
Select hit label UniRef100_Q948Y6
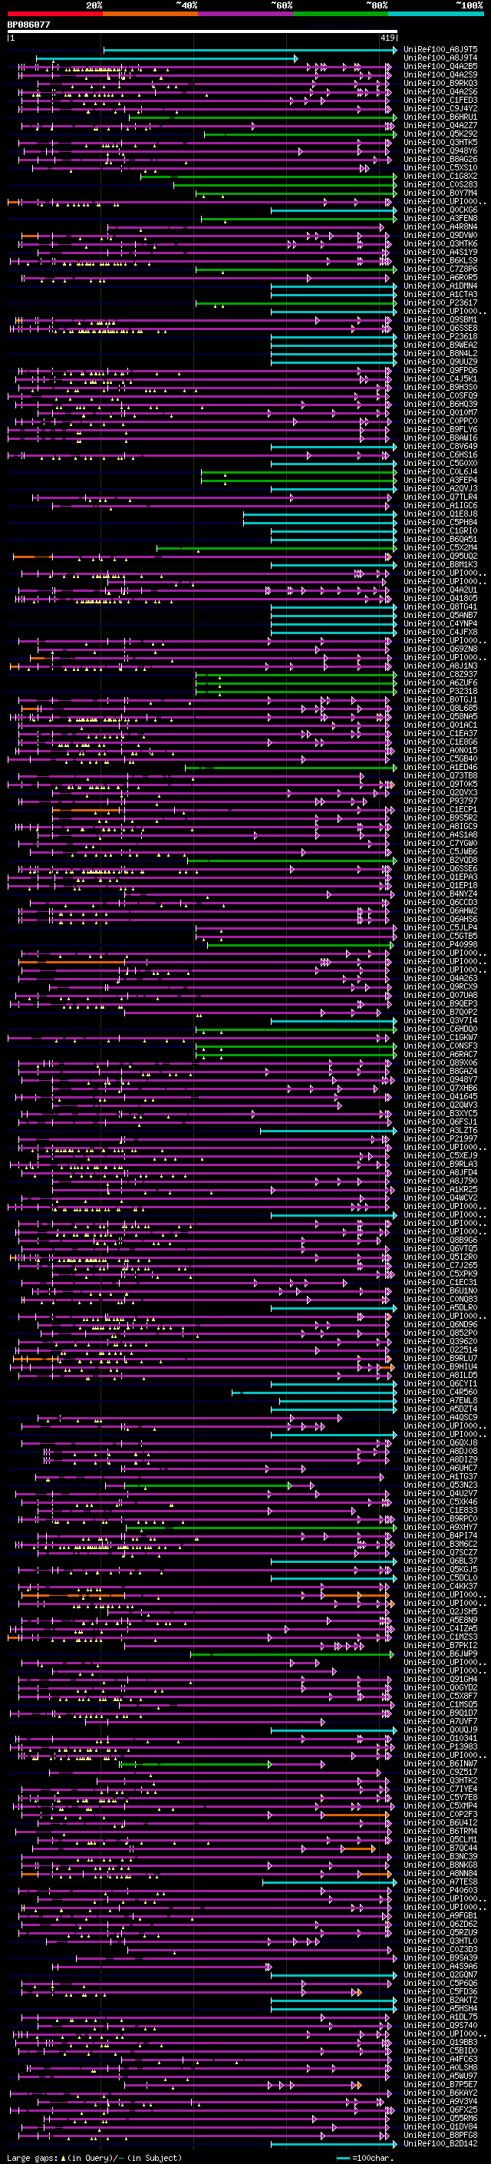pos(440,151)
